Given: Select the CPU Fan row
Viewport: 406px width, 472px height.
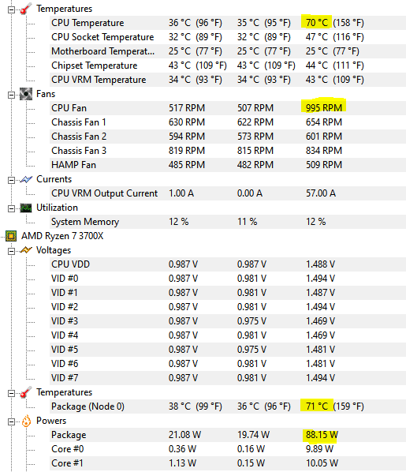Looking at the screenshot, I should tap(228, 108).
